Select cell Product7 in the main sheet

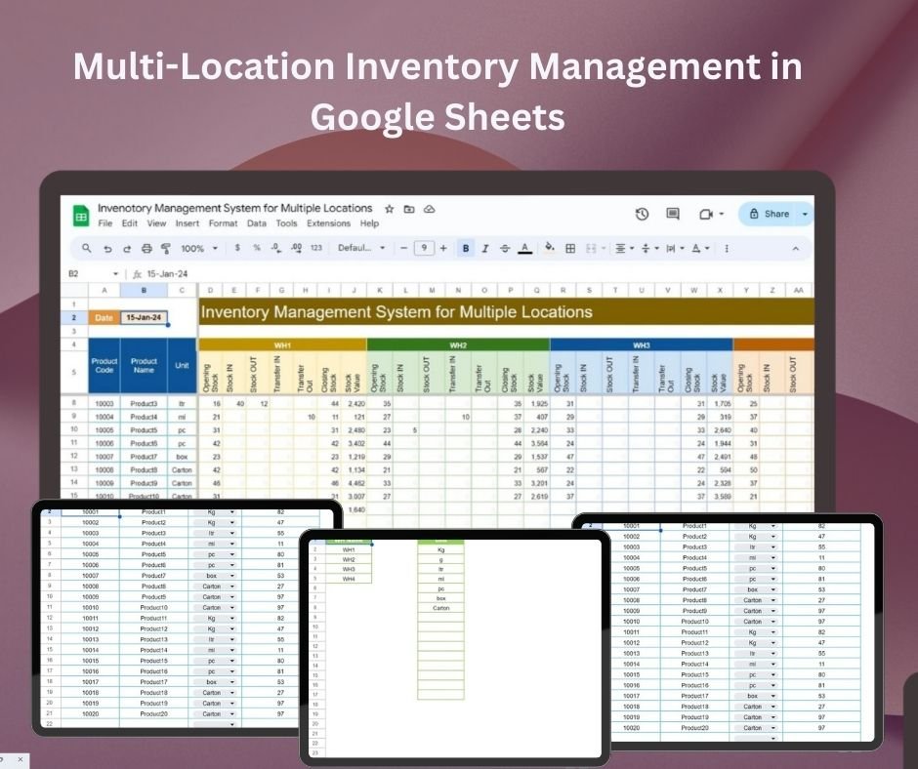point(144,457)
